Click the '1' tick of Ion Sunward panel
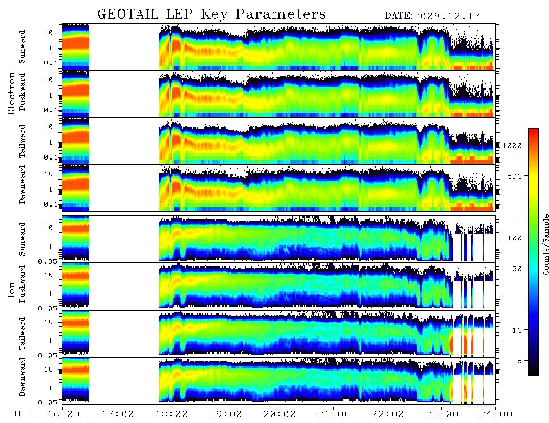This screenshot has height=423, width=549. coord(50,247)
